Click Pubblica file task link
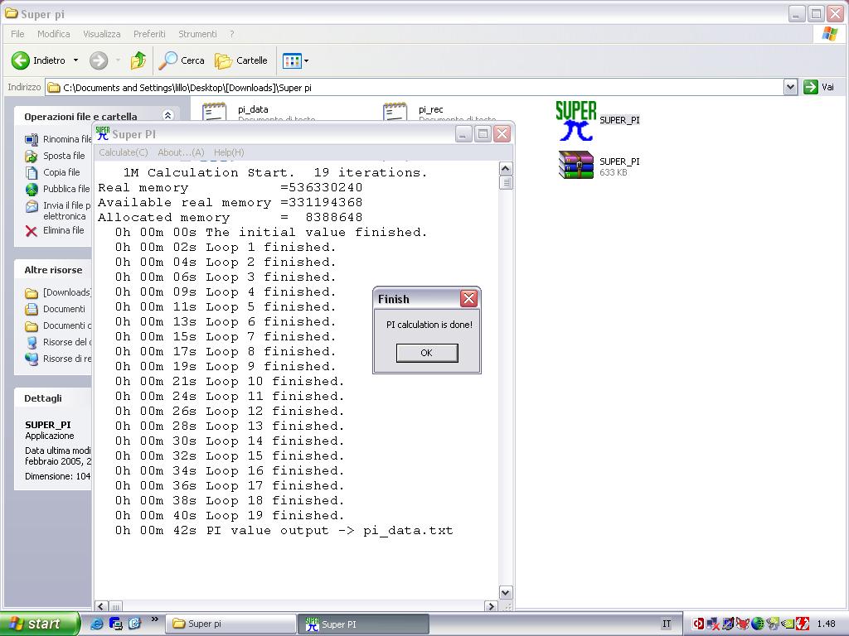This screenshot has height=636, width=849. coord(66,189)
